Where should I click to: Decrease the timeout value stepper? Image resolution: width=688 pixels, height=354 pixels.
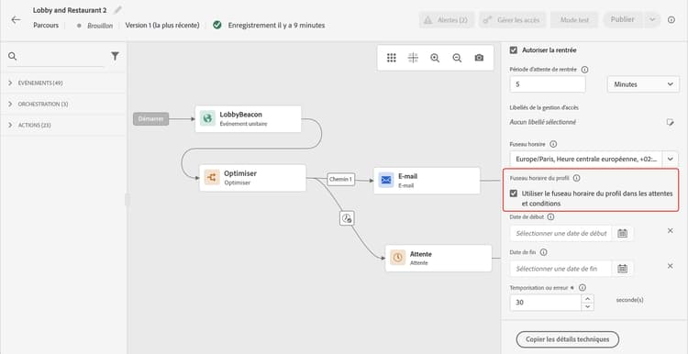point(587,306)
